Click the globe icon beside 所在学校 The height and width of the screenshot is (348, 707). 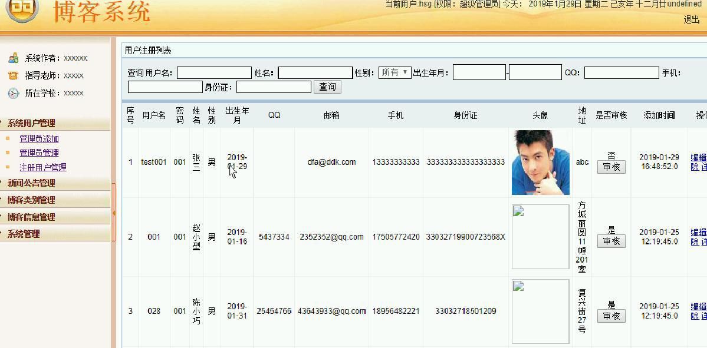pyautogui.click(x=15, y=92)
